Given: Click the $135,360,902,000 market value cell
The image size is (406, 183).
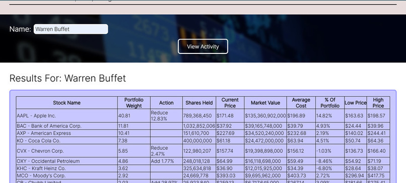Looking at the screenshot, I should [265, 115].
